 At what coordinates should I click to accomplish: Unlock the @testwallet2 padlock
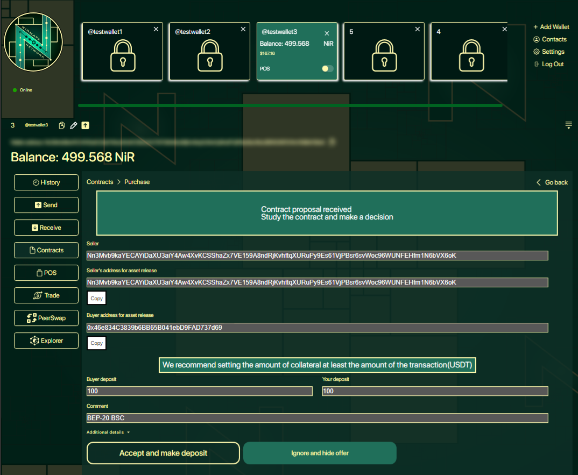pyautogui.click(x=209, y=55)
